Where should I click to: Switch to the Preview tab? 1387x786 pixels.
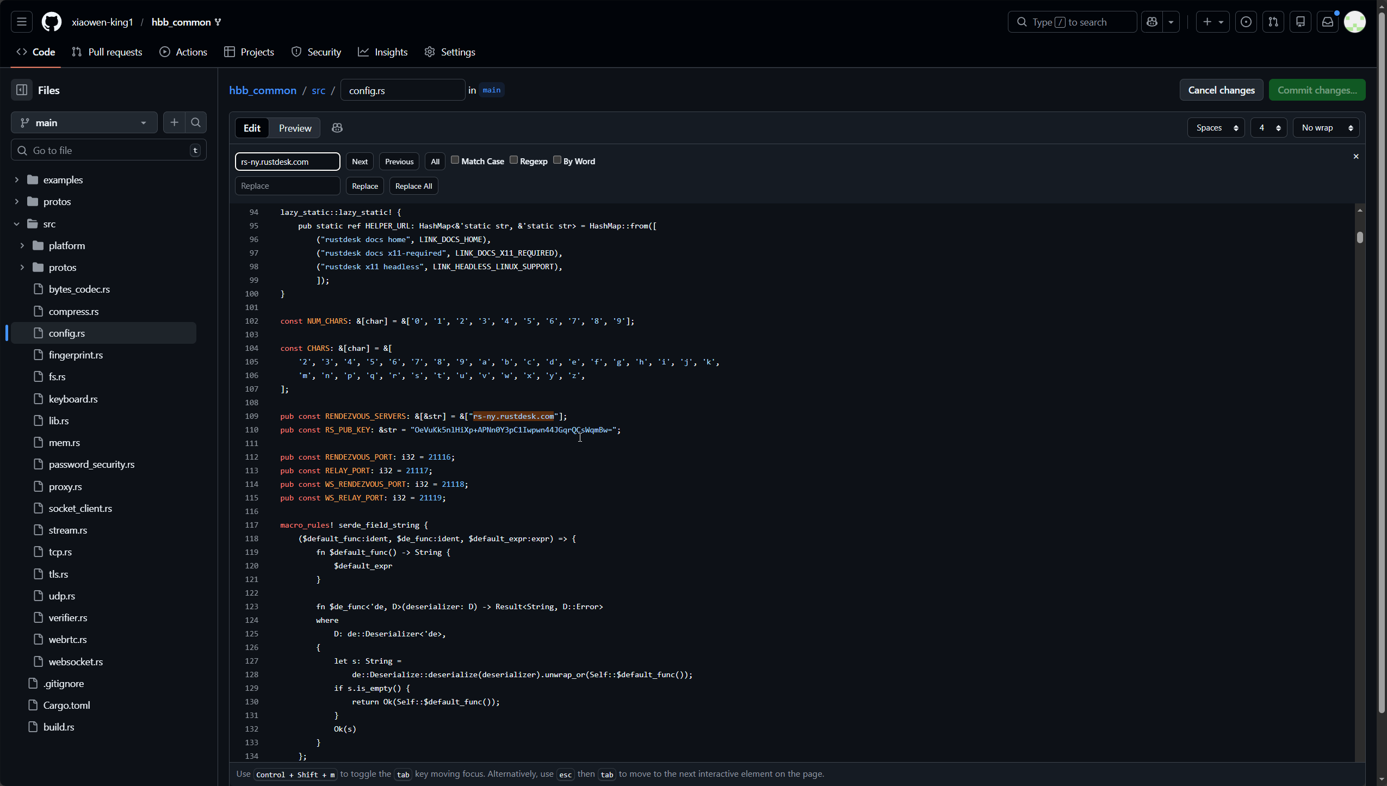pyautogui.click(x=295, y=128)
